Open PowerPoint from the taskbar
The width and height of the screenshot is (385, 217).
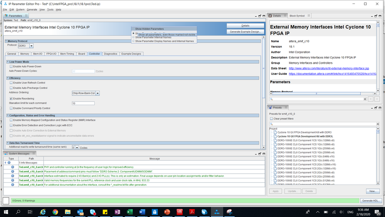(167, 212)
